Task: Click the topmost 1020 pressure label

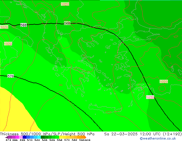Action: click(x=65, y=4)
